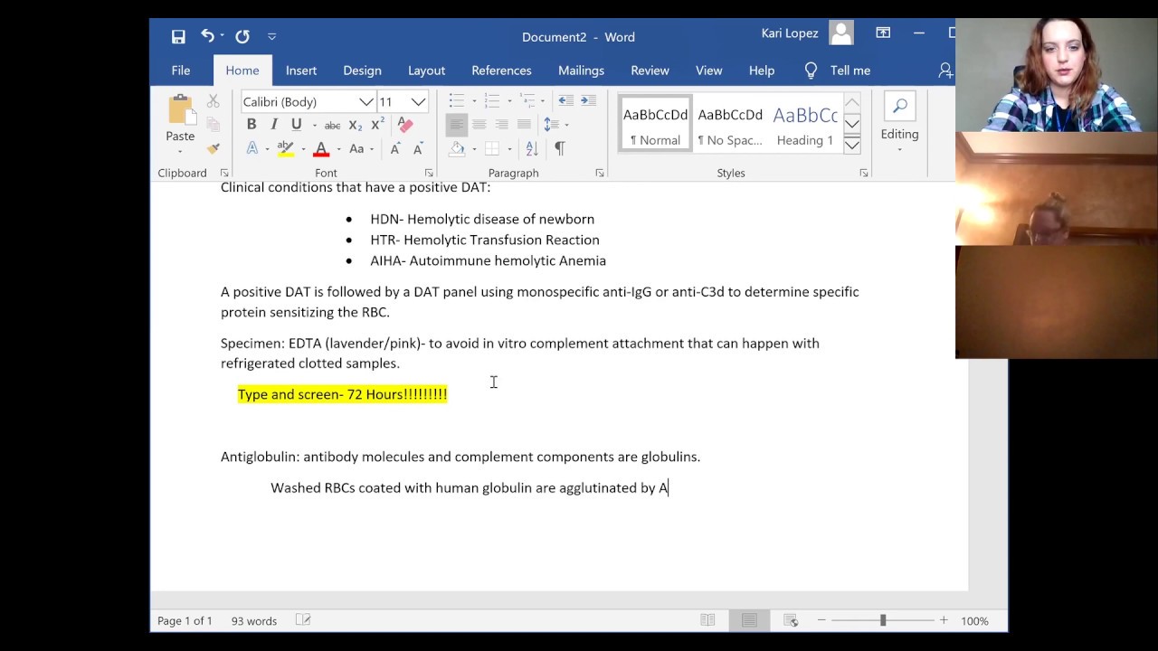Open the File tab
This screenshot has width=1158, height=651.
[181, 71]
